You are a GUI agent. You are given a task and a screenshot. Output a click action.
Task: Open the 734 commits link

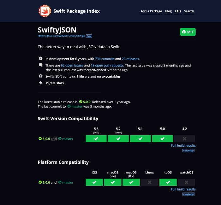pyautogui.click(x=105, y=59)
